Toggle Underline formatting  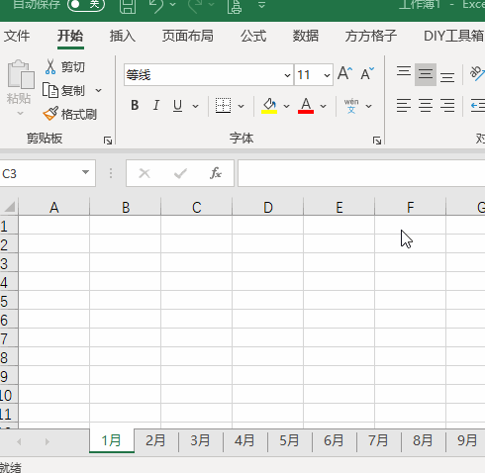click(x=177, y=106)
